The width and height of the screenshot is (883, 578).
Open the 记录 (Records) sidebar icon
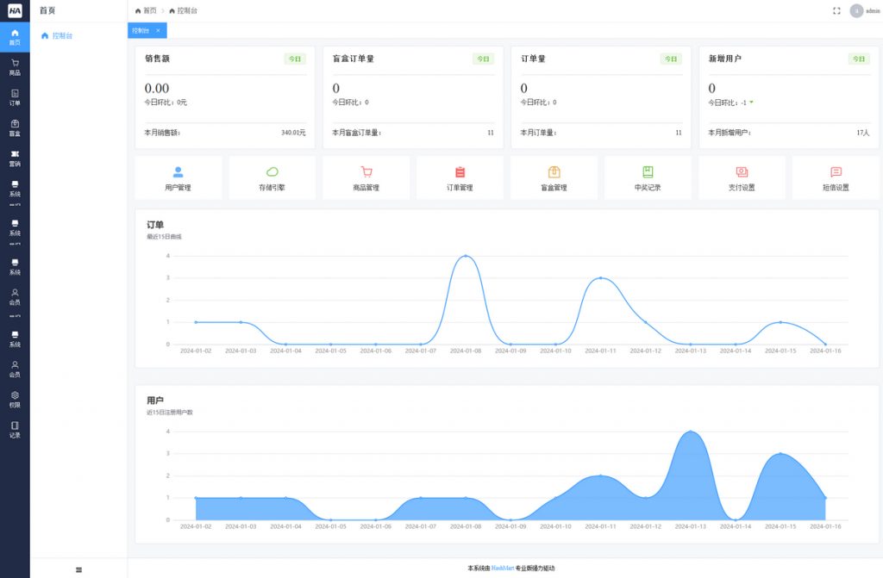click(x=15, y=429)
